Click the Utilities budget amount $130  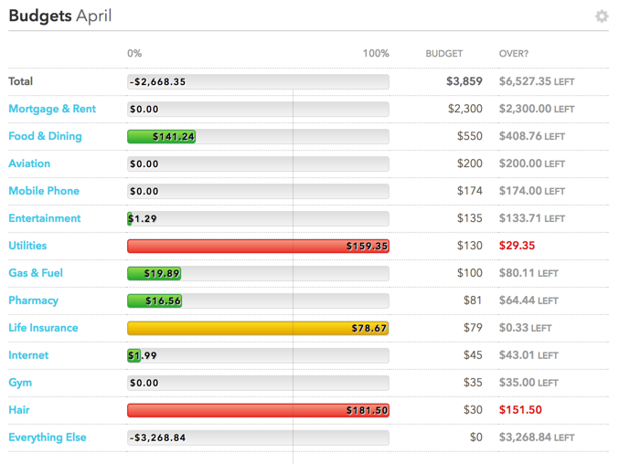[x=470, y=246]
